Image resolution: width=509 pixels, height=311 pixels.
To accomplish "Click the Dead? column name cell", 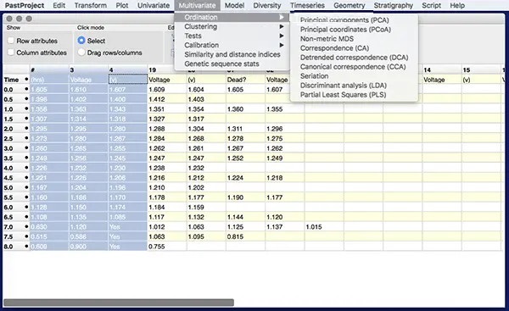I will [245, 80].
